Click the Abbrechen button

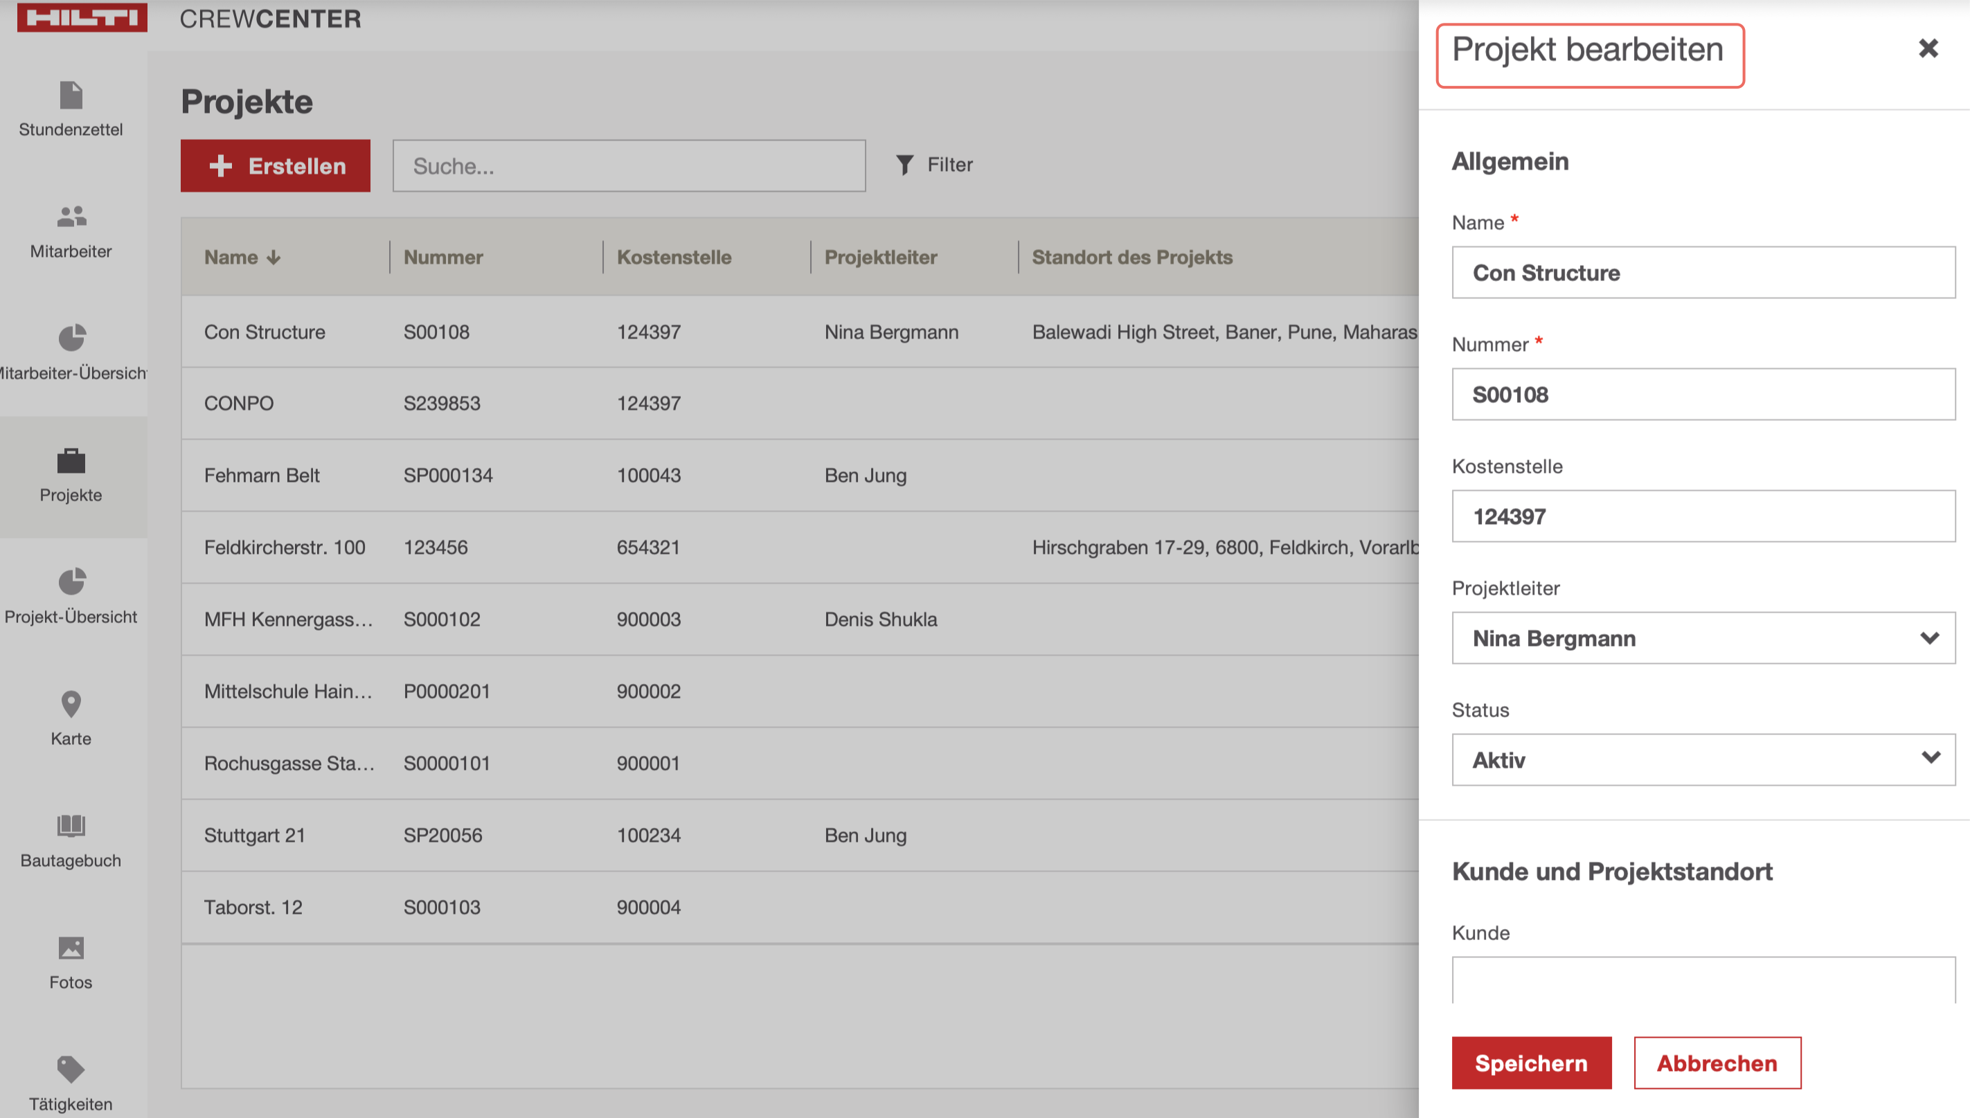[x=1717, y=1063]
